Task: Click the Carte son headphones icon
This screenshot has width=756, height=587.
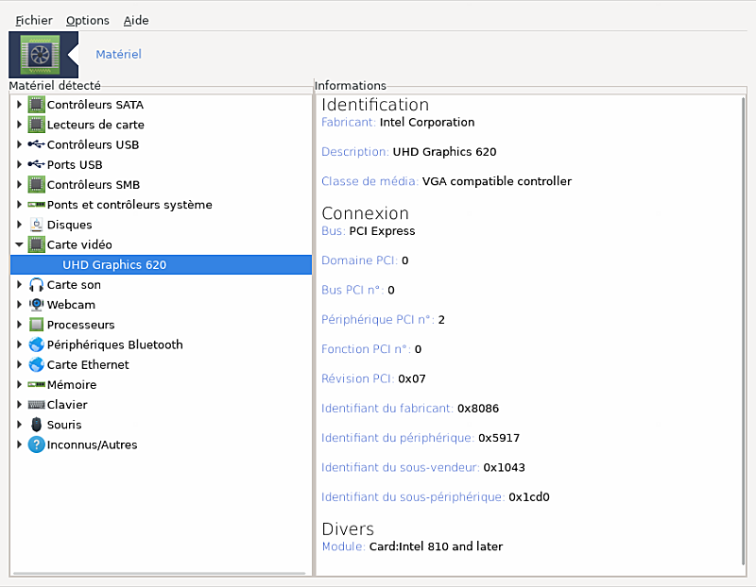Action: point(37,285)
